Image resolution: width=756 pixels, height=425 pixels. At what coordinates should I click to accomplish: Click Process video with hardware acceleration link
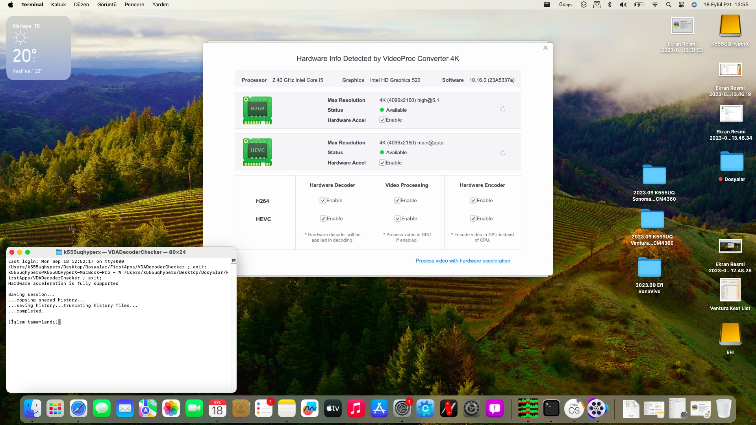pyautogui.click(x=463, y=261)
